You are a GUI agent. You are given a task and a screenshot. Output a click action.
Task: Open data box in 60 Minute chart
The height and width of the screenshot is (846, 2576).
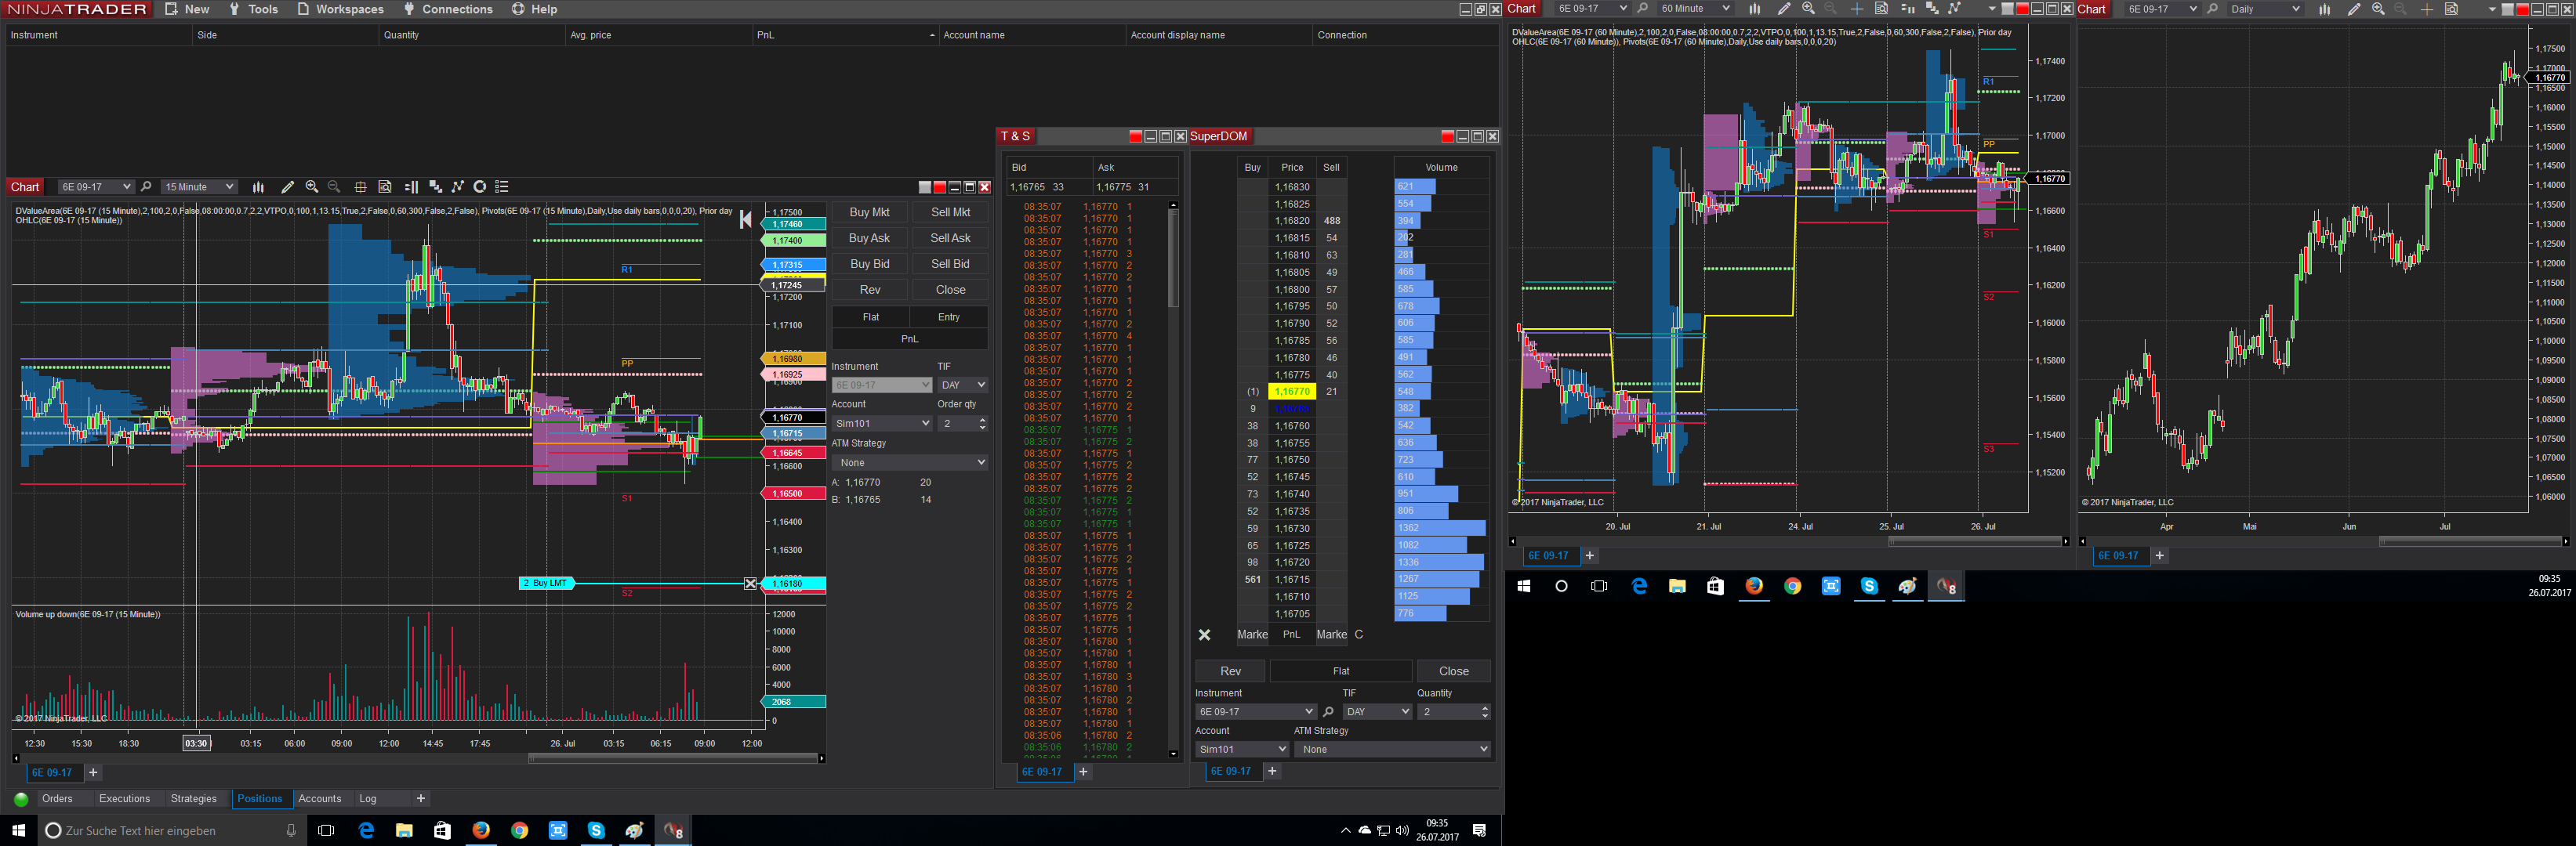point(1881,9)
